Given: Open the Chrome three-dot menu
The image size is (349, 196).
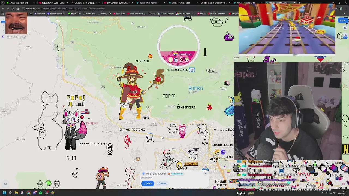Looking at the screenshot, I should tap(346, 8).
